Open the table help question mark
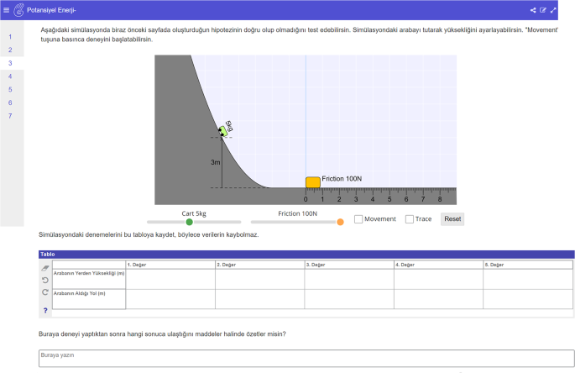Viewport: 575px width, 373px height. click(x=45, y=311)
